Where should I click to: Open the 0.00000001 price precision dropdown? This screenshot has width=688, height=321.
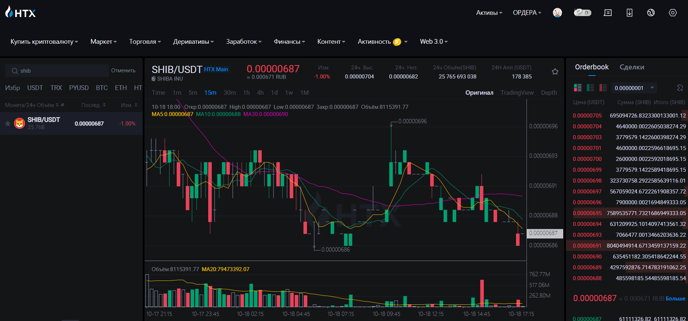(x=634, y=88)
